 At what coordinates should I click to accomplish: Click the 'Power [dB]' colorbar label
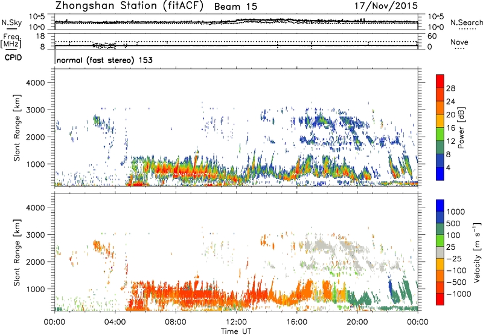pyautogui.click(x=461, y=128)
